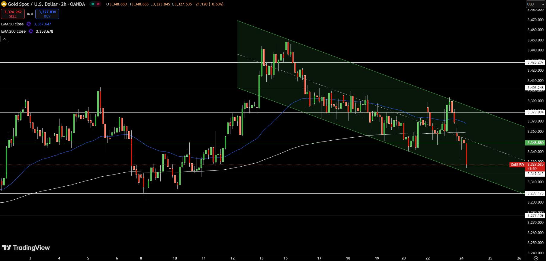Click date 24 on the time axis
The height and width of the screenshot is (261, 546).
click(461, 258)
